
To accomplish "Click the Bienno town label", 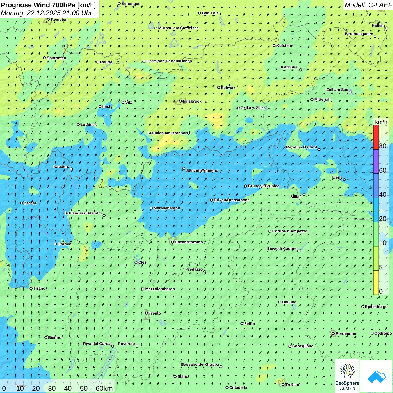I will pos(54,337).
